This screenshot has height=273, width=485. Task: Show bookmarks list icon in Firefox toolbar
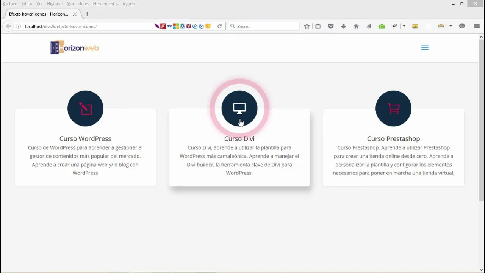click(318, 26)
